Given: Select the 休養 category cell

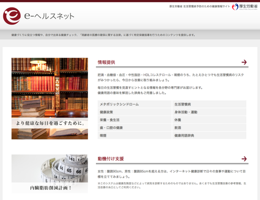Looking at the screenshot, I should (209, 120).
